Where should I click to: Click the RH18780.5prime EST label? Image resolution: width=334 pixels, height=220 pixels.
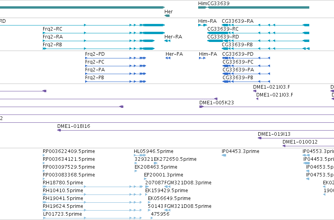[x=63, y=183]
